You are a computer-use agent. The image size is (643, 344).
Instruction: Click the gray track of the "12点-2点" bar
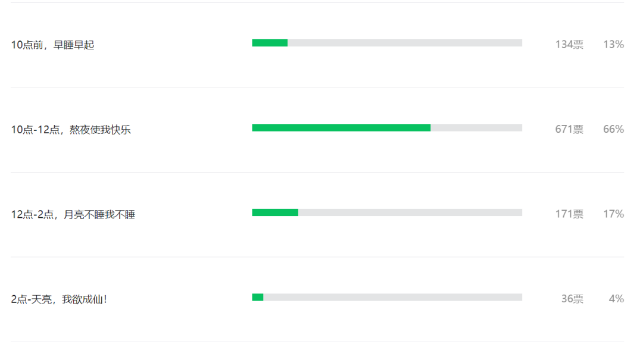(x=410, y=212)
